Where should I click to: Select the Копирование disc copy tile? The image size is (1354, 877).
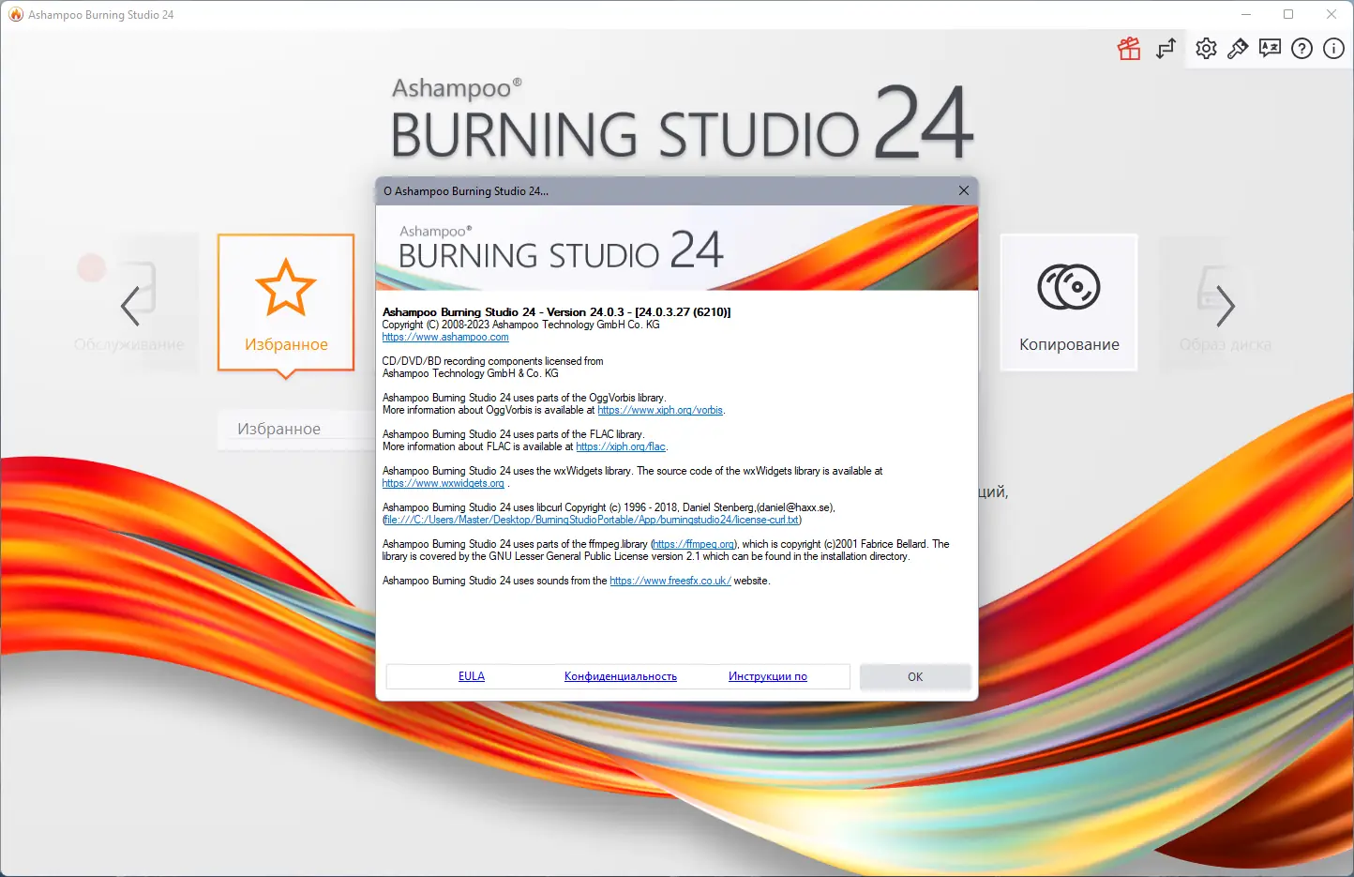click(x=1069, y=303)
